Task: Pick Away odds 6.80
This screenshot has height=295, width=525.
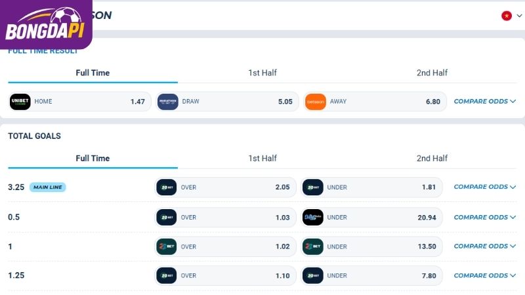Action: coord(375,102)
